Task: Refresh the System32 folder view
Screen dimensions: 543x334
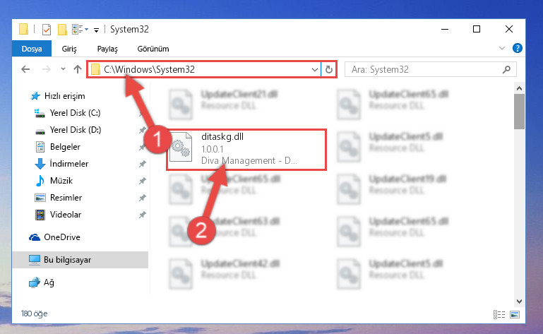Action: [328, 70]
